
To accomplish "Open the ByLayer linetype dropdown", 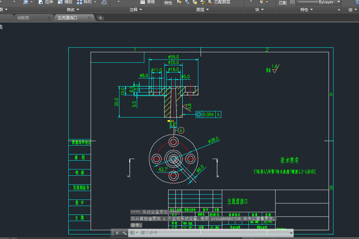I will click(338, 2).
